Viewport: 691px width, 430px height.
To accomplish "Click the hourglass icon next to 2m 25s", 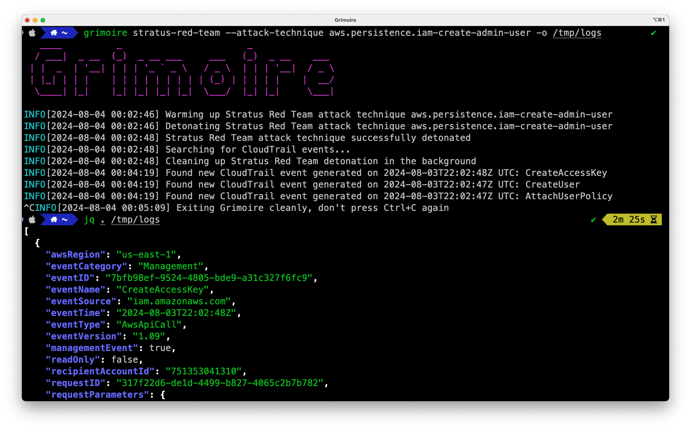I will 654,220.
